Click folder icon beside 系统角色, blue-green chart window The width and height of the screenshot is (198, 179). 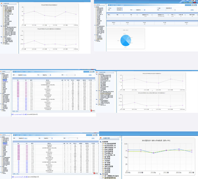point(103,161)
